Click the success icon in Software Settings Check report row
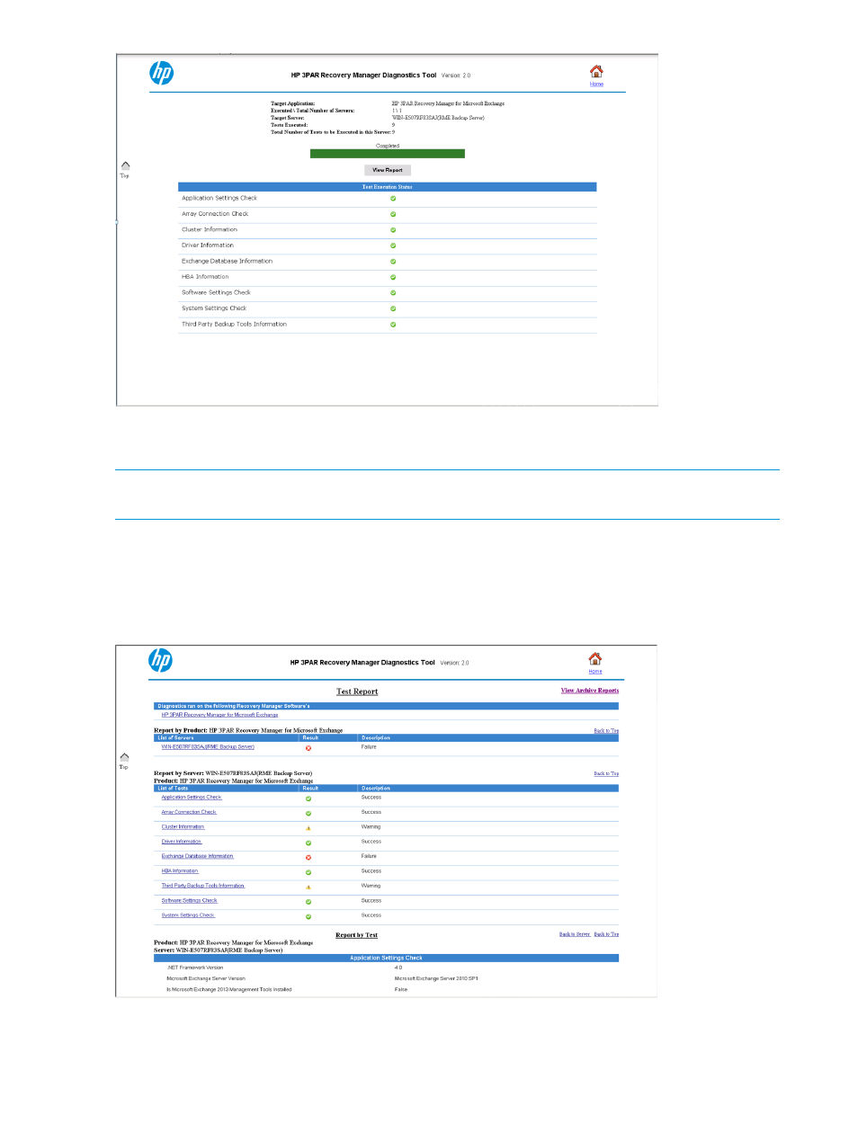The width and height of the screenshot is (858, 1142). click(308, 902)
